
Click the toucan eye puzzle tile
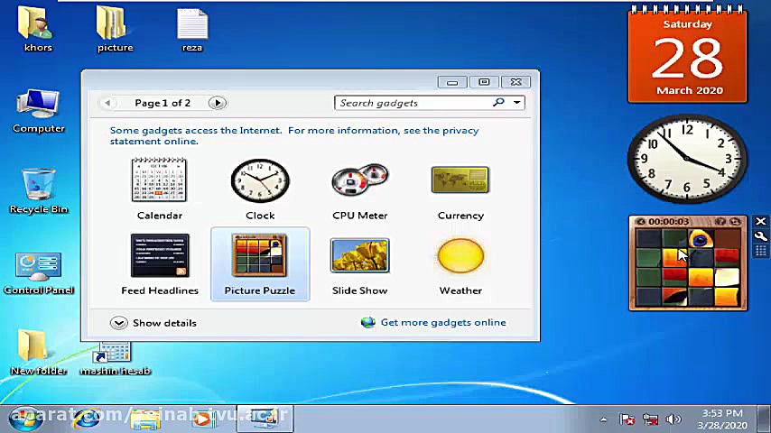(x=701, y=239)
